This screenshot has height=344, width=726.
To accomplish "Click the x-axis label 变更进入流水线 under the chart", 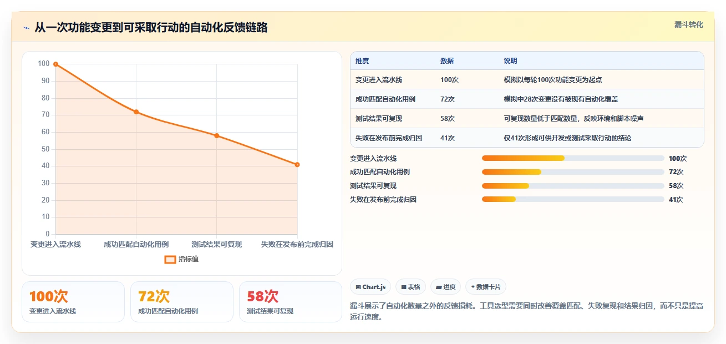I will (x=55, y=244).
